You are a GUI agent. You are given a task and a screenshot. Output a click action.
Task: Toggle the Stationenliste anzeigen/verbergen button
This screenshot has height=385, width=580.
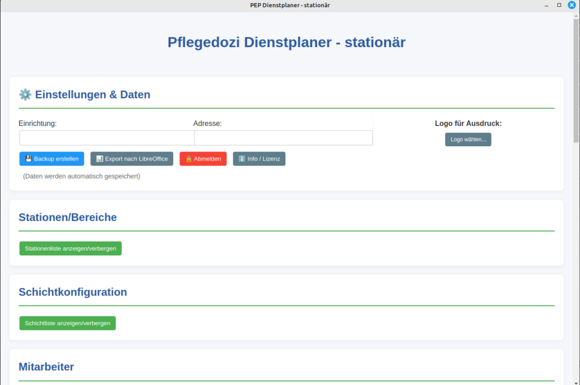click(x=70, y=248)
